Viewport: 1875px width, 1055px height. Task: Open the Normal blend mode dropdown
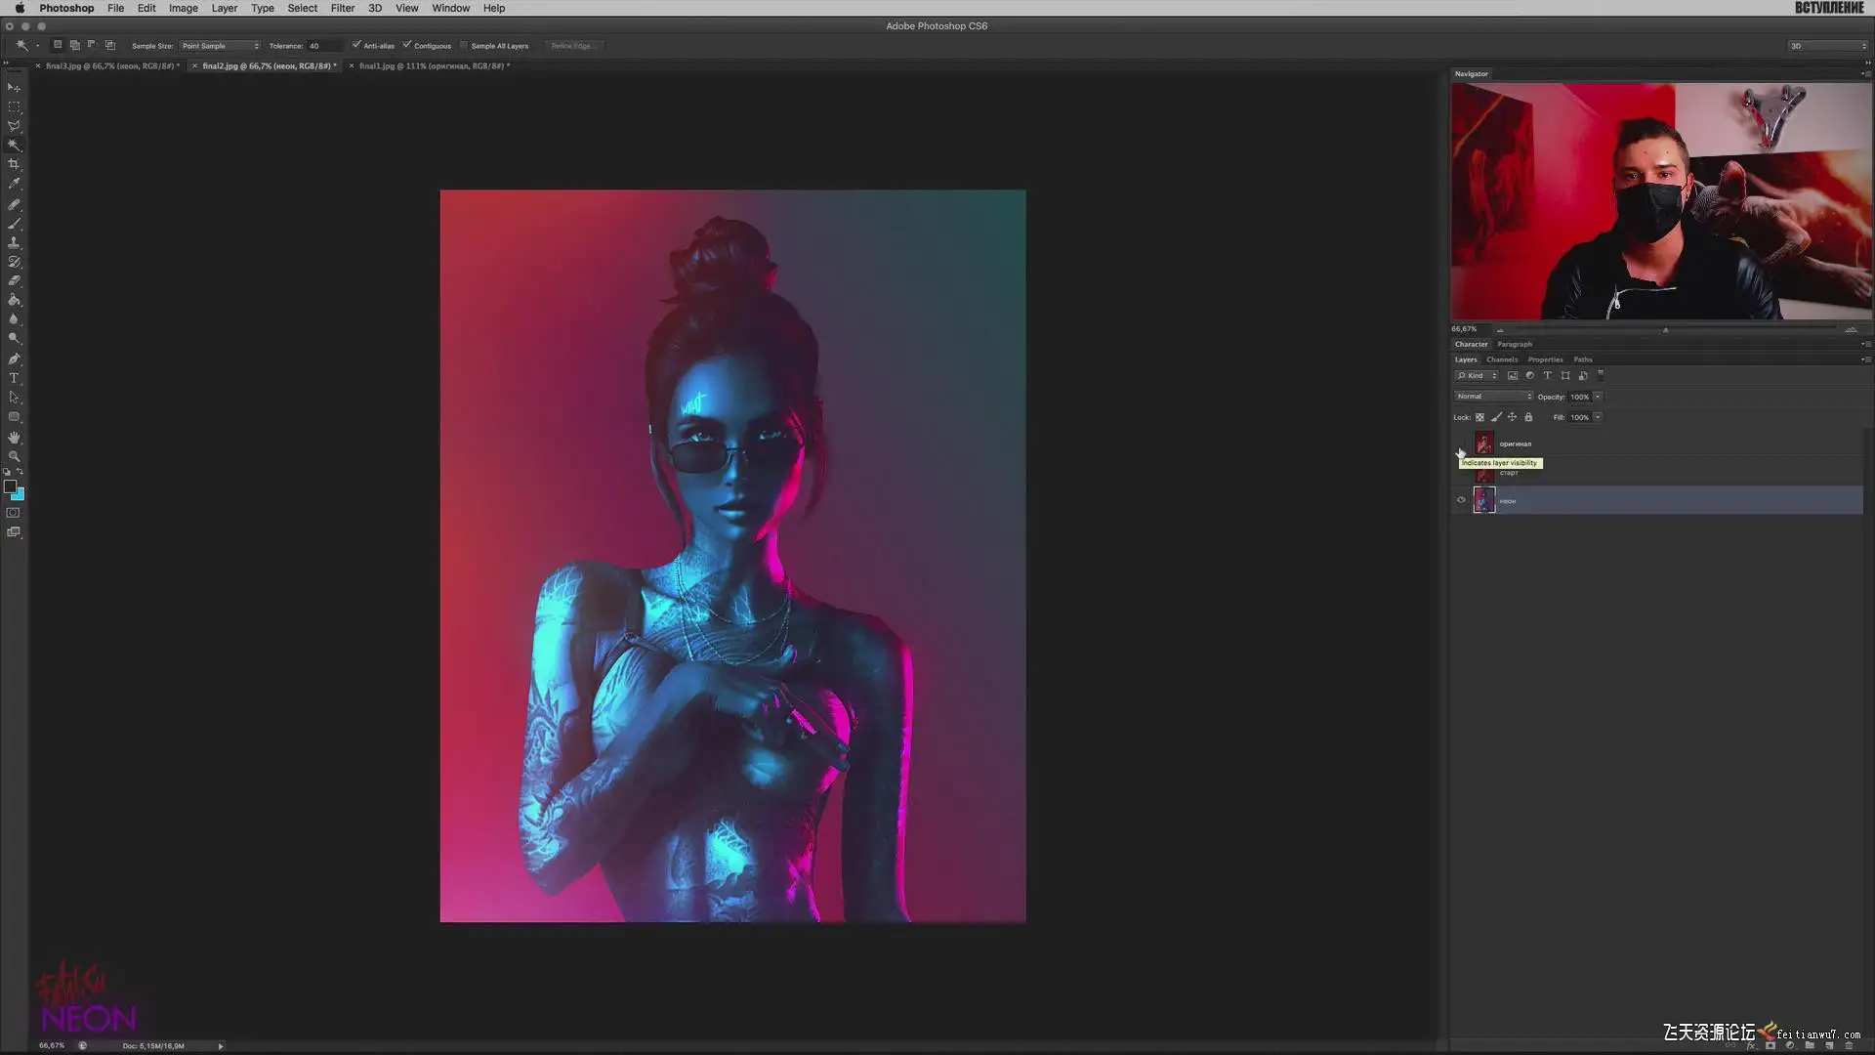[1493, 397]
